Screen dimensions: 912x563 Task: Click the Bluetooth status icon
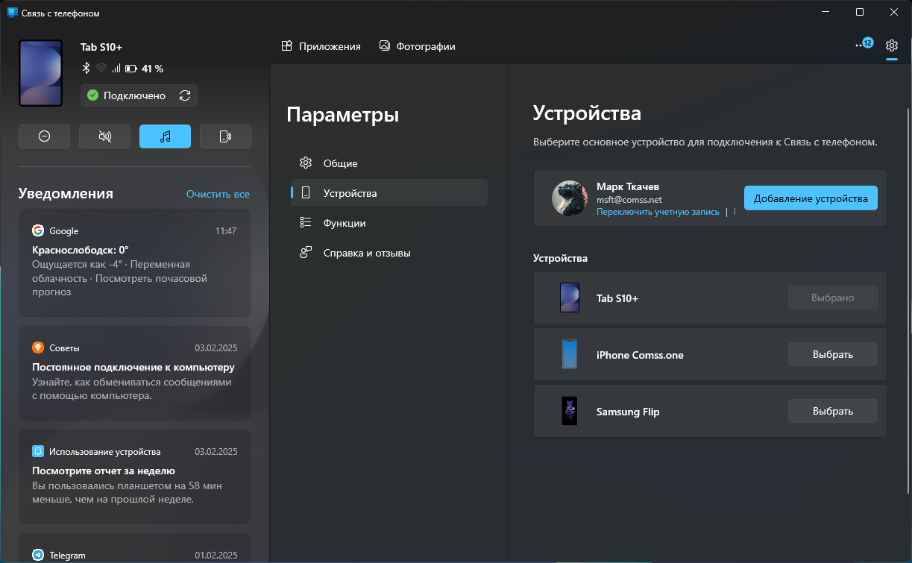click(86, 69)
